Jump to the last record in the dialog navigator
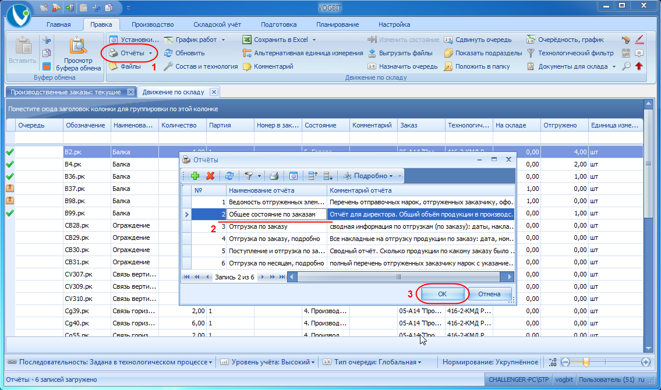 coord(282,276)
